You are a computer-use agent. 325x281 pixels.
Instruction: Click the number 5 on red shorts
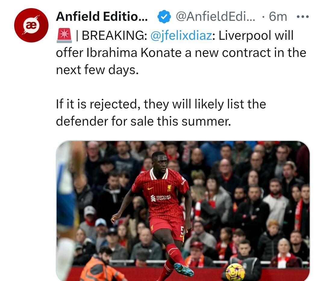tap(182, 230)
